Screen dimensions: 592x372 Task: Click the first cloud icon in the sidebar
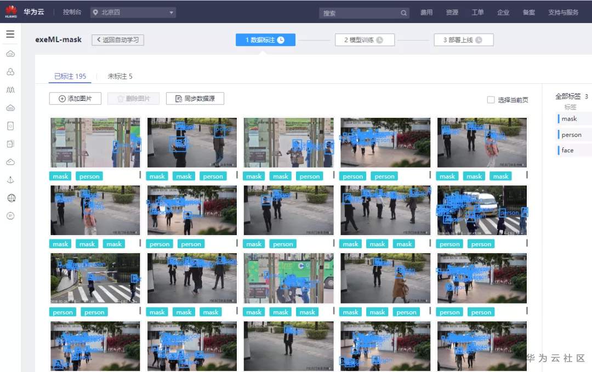(10, 54)
